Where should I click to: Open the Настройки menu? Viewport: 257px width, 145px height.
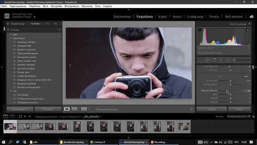56,6
